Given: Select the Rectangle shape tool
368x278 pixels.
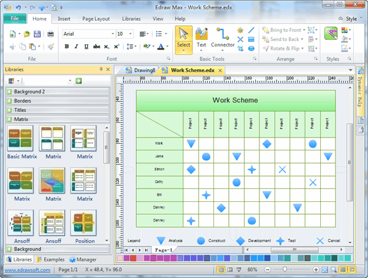Looking at the screenshot, I should point(251,39).
